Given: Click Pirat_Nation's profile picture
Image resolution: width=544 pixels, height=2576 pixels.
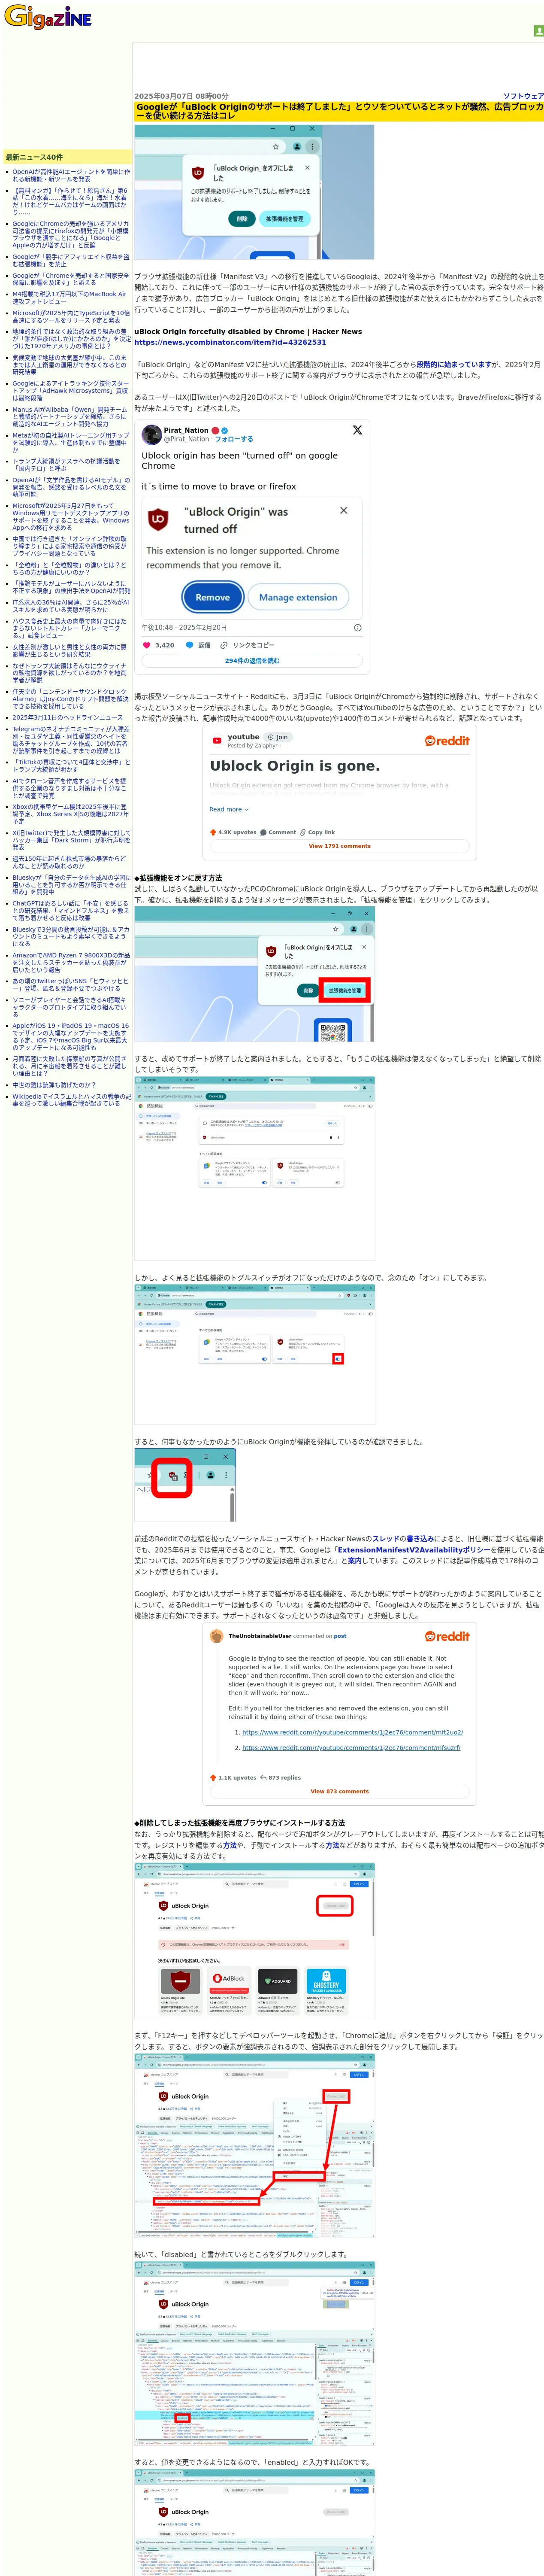Looking at the screenshot, I should click(151, 434).
